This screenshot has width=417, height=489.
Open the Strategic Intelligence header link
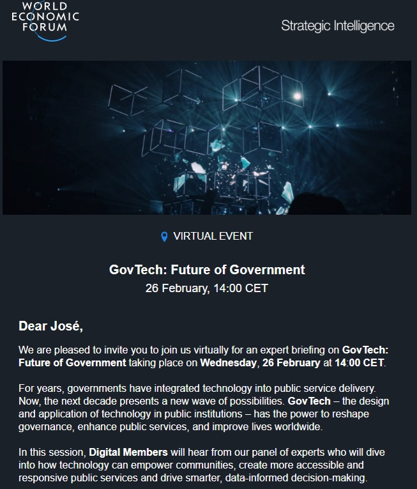(338, 26)
